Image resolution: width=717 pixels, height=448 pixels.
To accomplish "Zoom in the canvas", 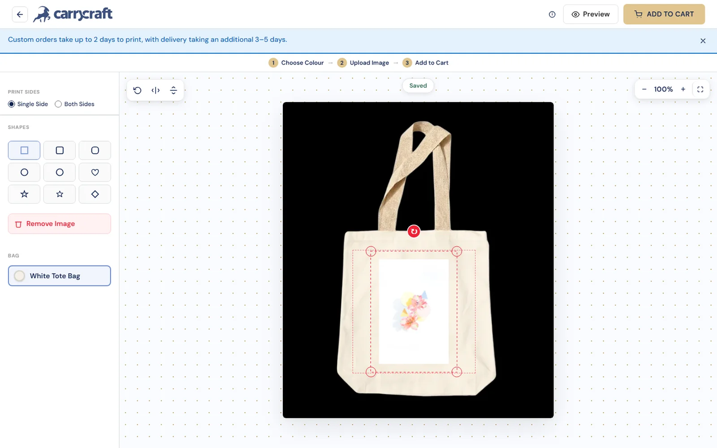I will (x=683, y=89).
